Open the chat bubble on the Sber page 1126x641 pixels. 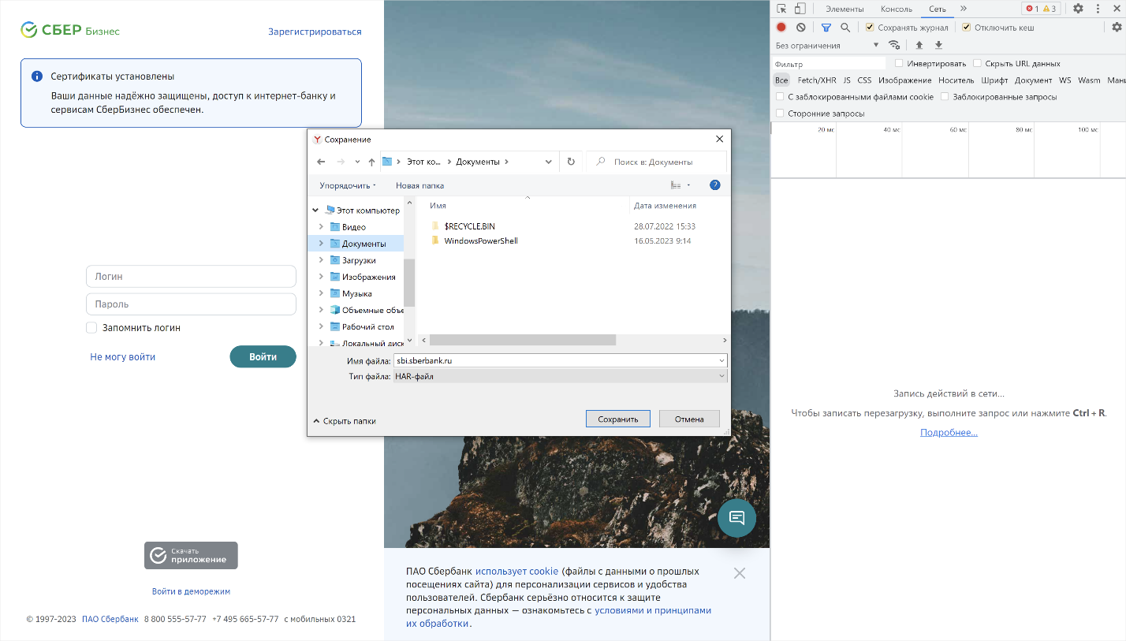pyautogui.click(x=736, y=518)
